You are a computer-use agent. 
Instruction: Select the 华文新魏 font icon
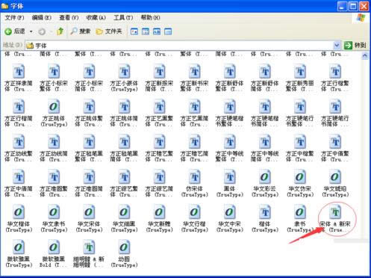(x=159, y=212)
